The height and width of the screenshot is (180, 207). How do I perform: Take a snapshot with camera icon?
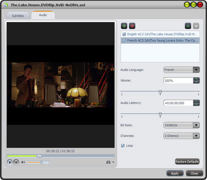pyautogui.click(x=108, y=162)
